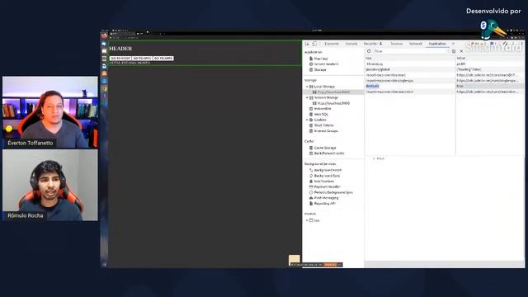Open Notifications under Background Services

click(x=324, y=181)
